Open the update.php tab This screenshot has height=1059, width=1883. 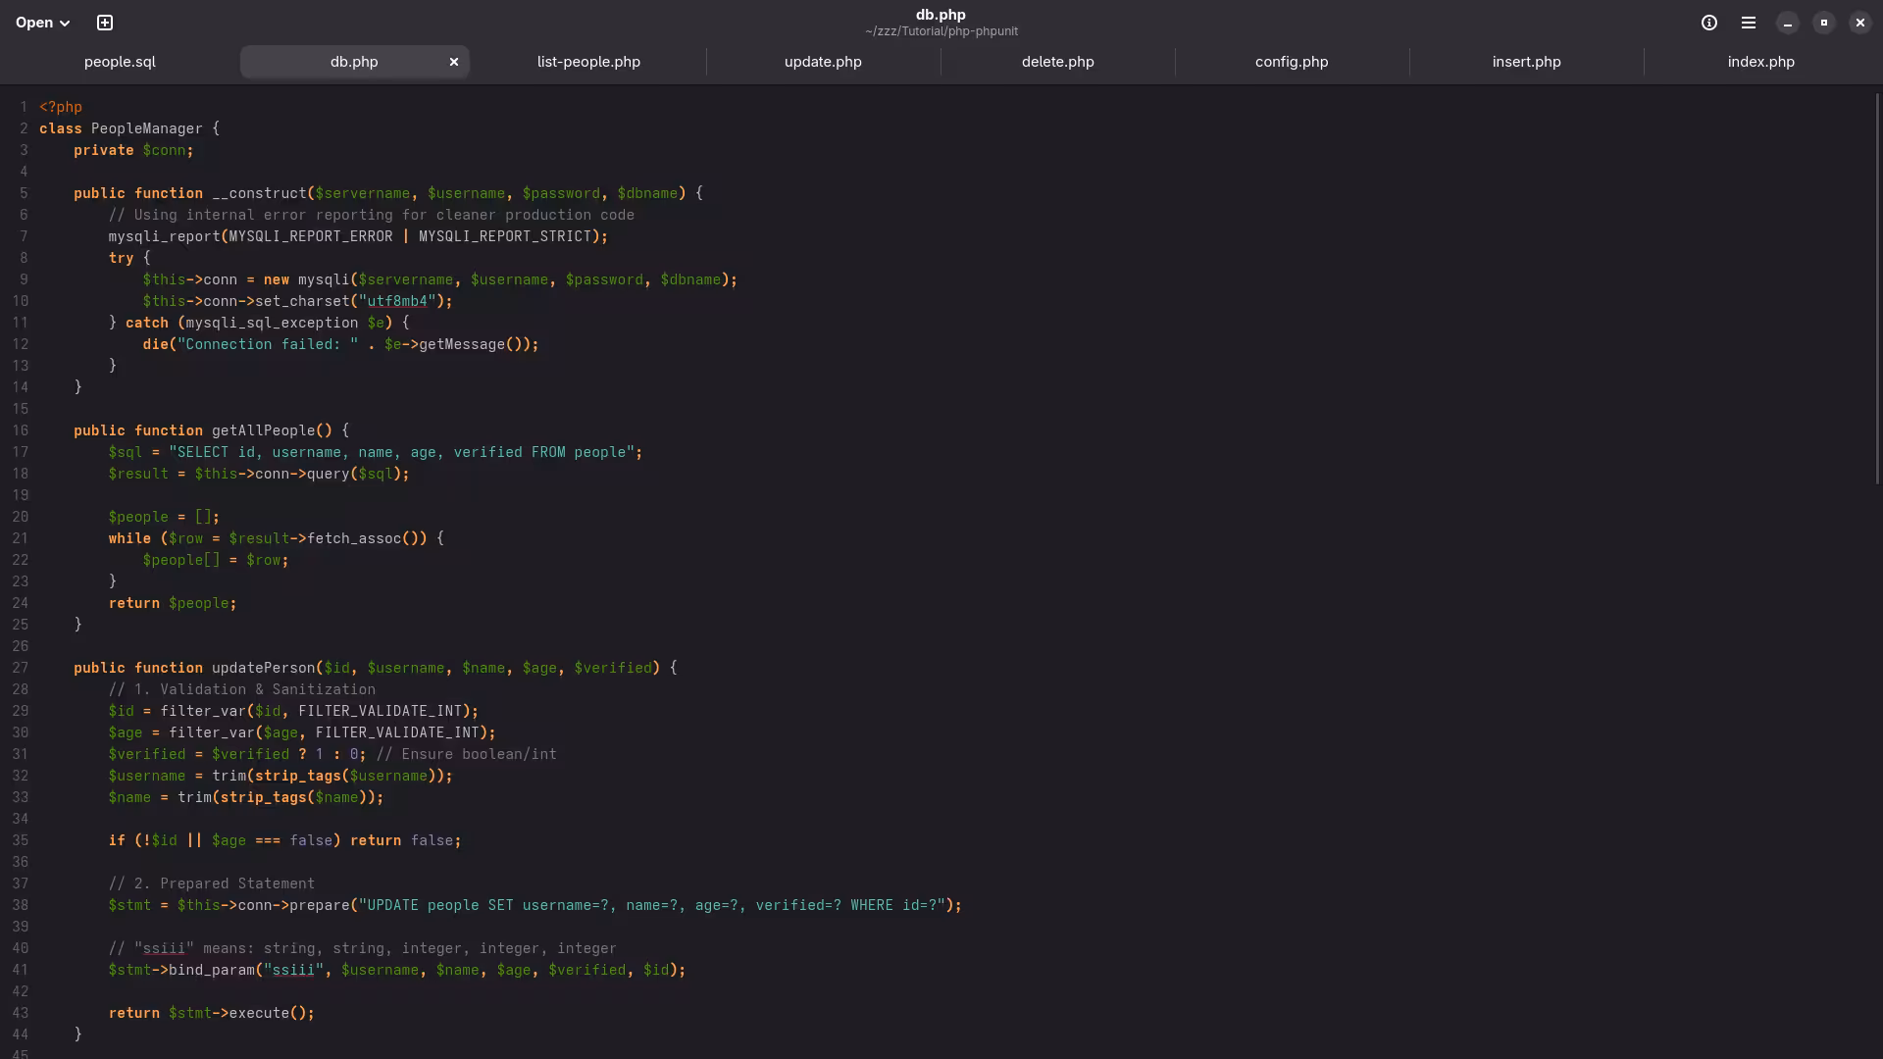pos(823,62)
